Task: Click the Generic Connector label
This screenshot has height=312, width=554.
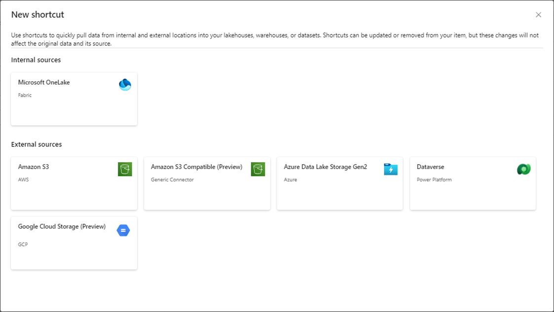Action: (x=172, y=179)
